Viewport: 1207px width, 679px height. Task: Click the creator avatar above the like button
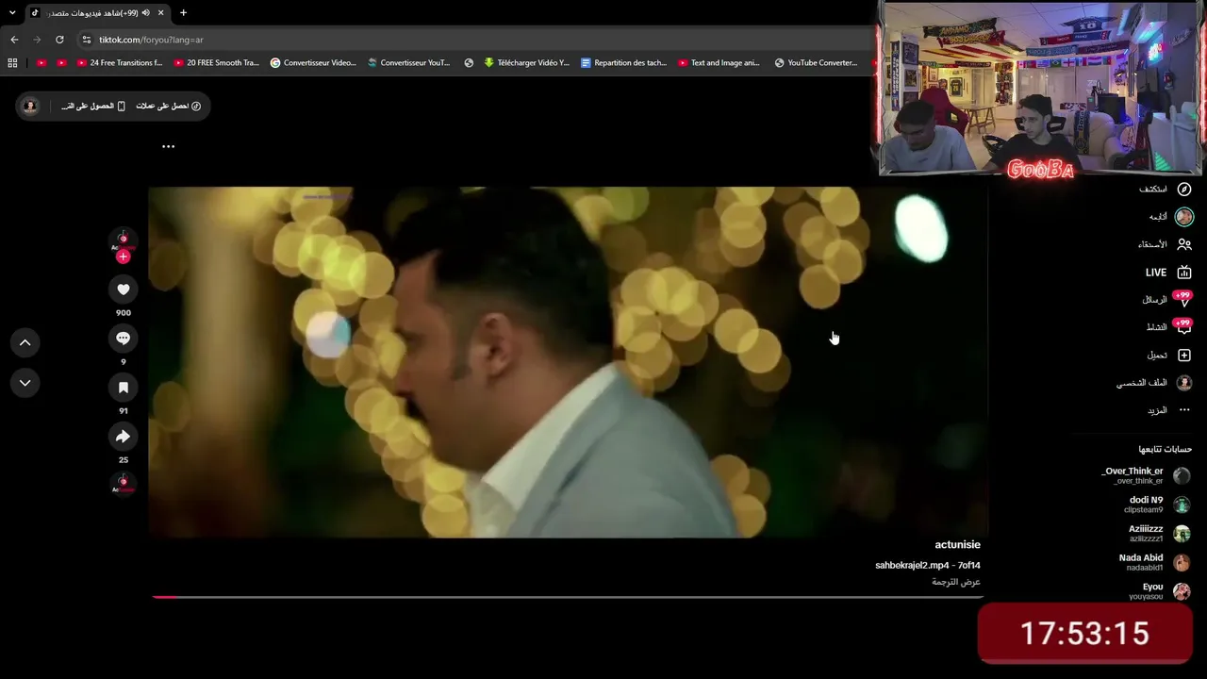[x=123, y=240]
